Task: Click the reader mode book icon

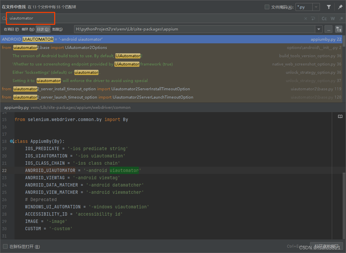Action: click(x=340, y=116)
